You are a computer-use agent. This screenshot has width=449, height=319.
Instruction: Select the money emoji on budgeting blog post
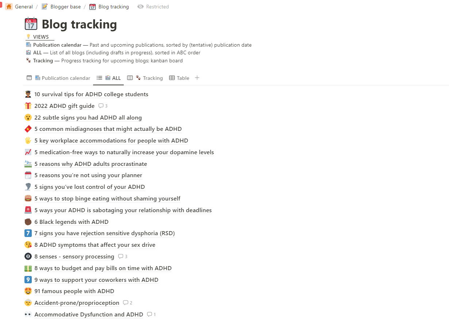coord(28,268)
